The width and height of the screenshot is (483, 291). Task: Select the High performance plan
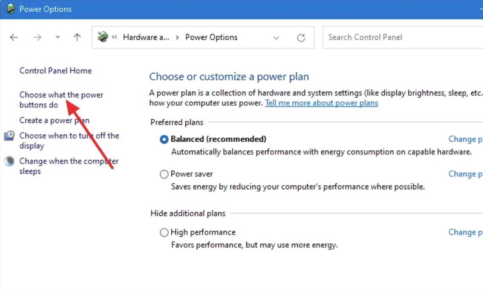click(164, 232)
